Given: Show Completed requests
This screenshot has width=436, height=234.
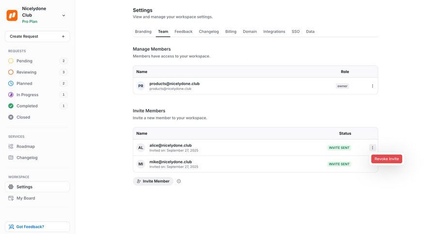Looking at the screenshot, I should point(27,106).
